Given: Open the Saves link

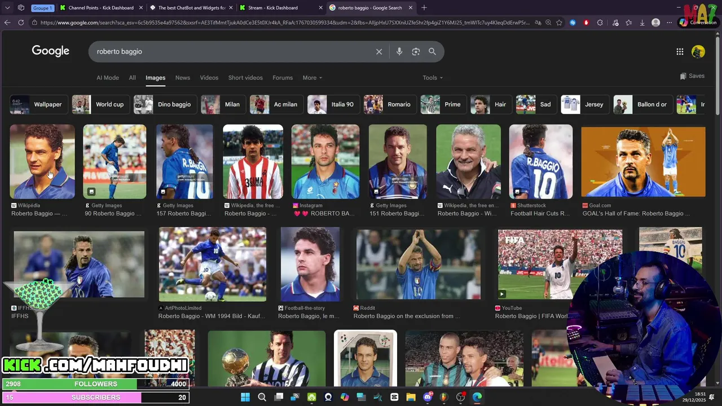Looking at the screenshot, I should 692,76.
